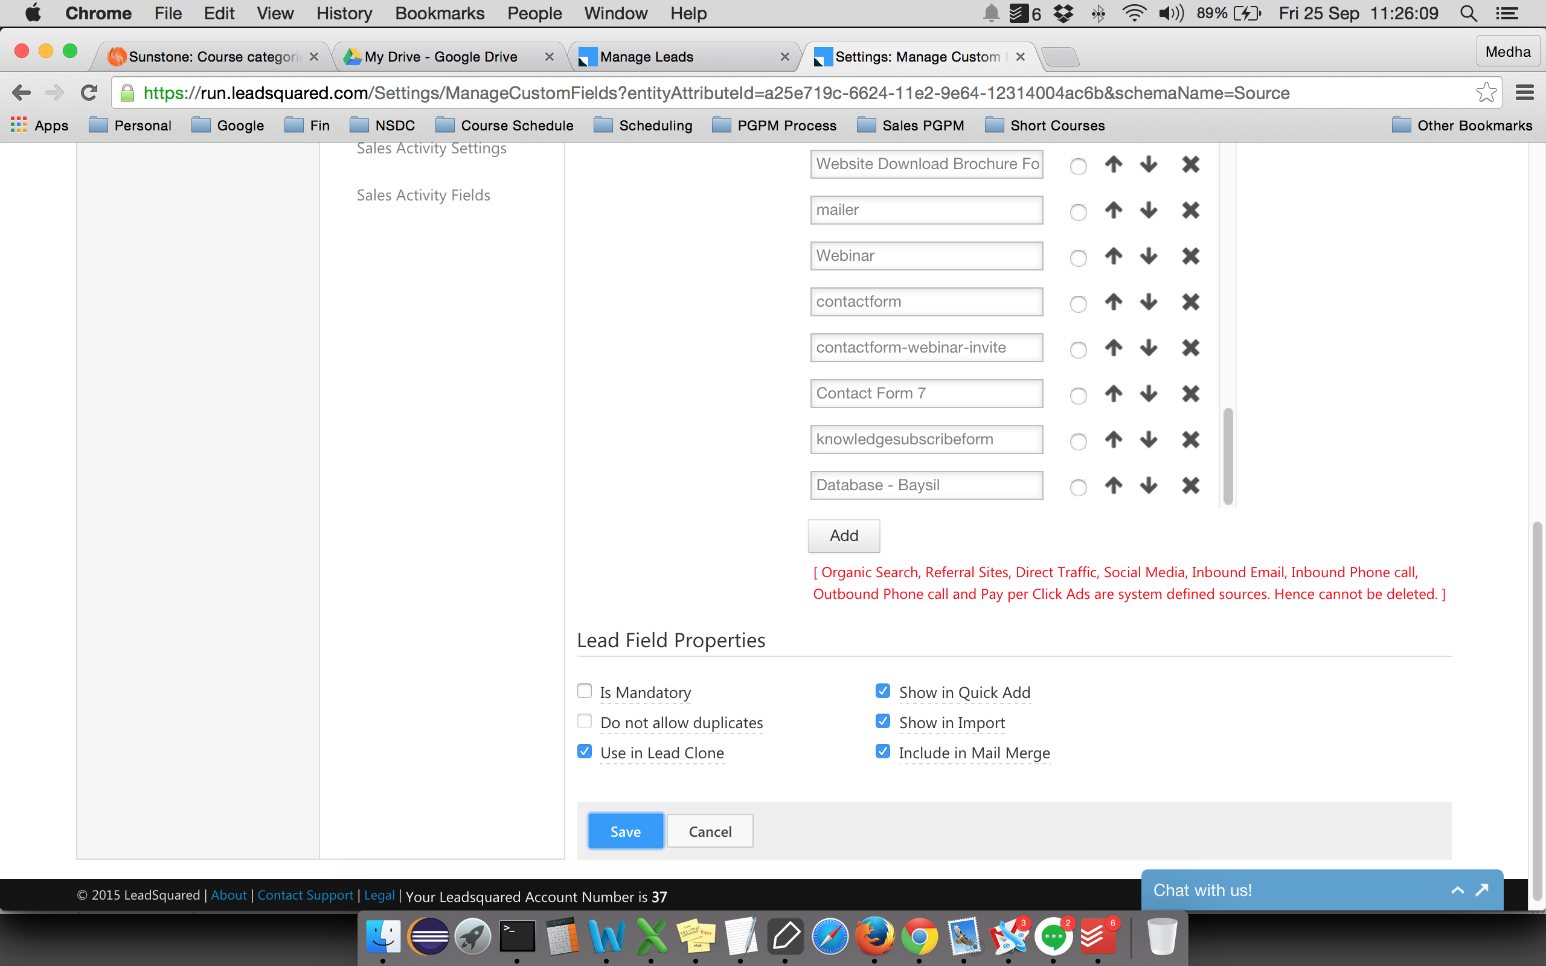Expand the Chat with us widget
The height and width of the screenshot is (966, 1546).
[1457, 890]
